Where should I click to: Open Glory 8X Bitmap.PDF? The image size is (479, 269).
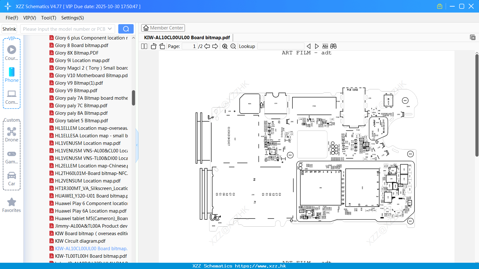74,53
